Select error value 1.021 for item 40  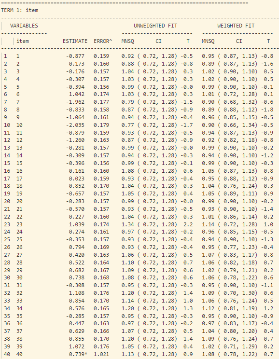(x=101, y=354)
